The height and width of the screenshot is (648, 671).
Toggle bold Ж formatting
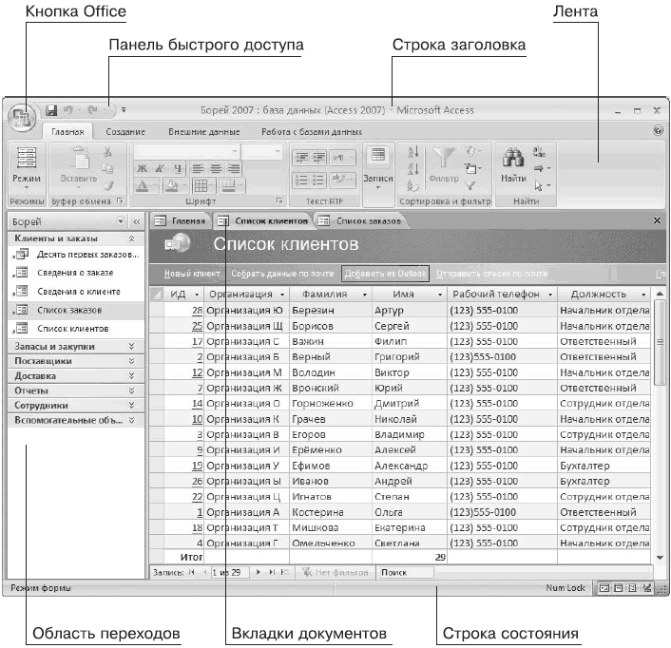pyautogui.click(x=141, y=167)
